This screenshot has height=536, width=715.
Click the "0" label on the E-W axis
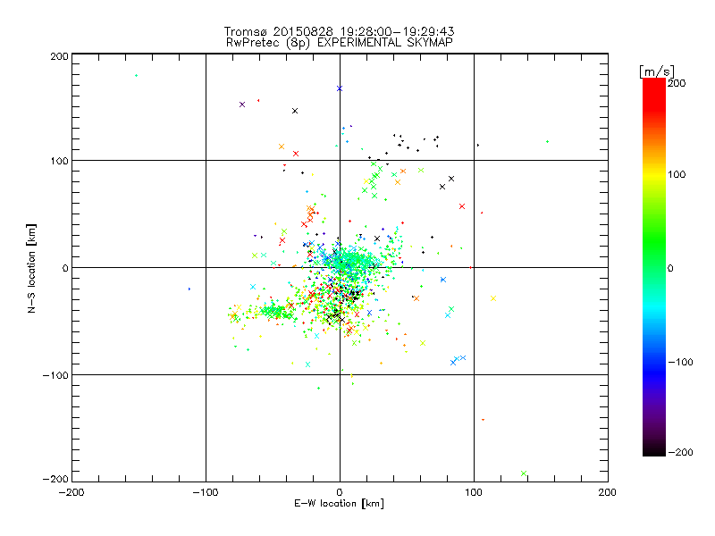(x=340, y=492)
